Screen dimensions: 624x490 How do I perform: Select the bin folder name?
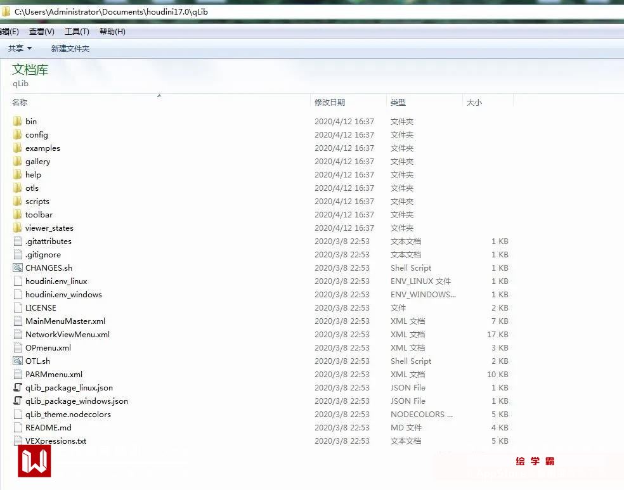(x=31, y=121)
